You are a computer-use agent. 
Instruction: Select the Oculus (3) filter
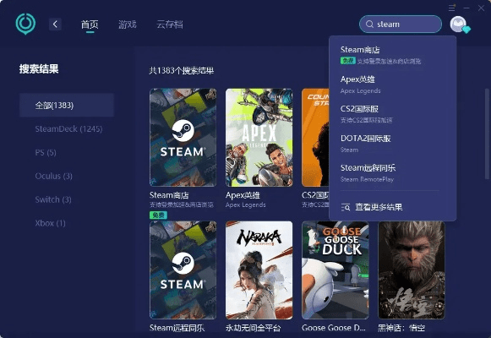click(x=53, y=176)
